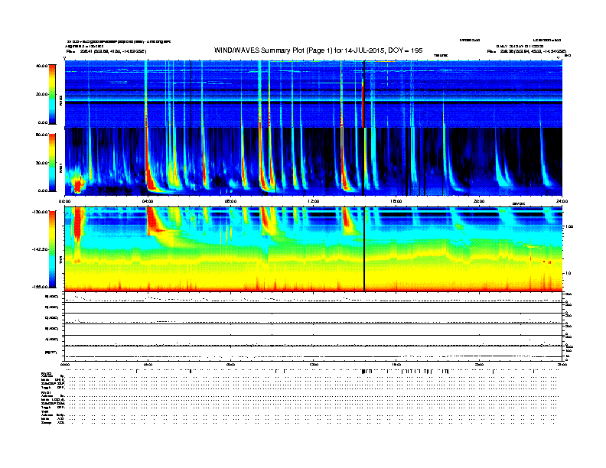Viewport: 606px width, 468px height.
Task: Select the -130.00 color scale label
Action: 40,212
